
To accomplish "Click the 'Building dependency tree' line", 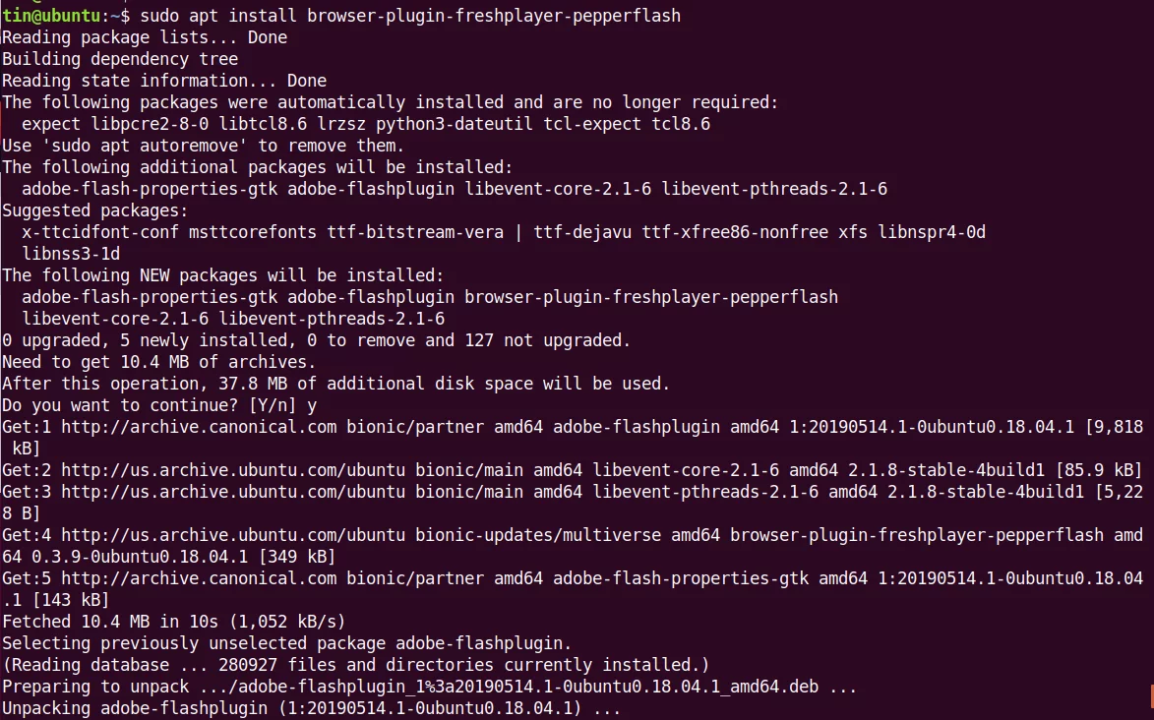I will click(120, 59).
